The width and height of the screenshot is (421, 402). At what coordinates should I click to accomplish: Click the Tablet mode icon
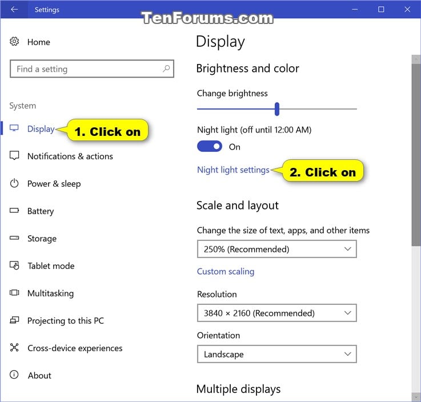click(14, 266)
